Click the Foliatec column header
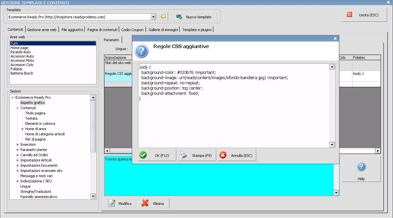 [x=366, y=58]
